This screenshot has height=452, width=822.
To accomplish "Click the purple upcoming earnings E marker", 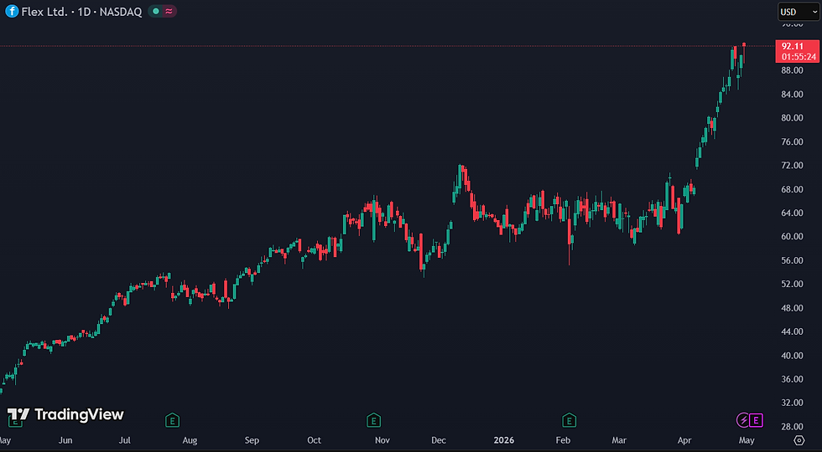I will click(x=757, y=419).
